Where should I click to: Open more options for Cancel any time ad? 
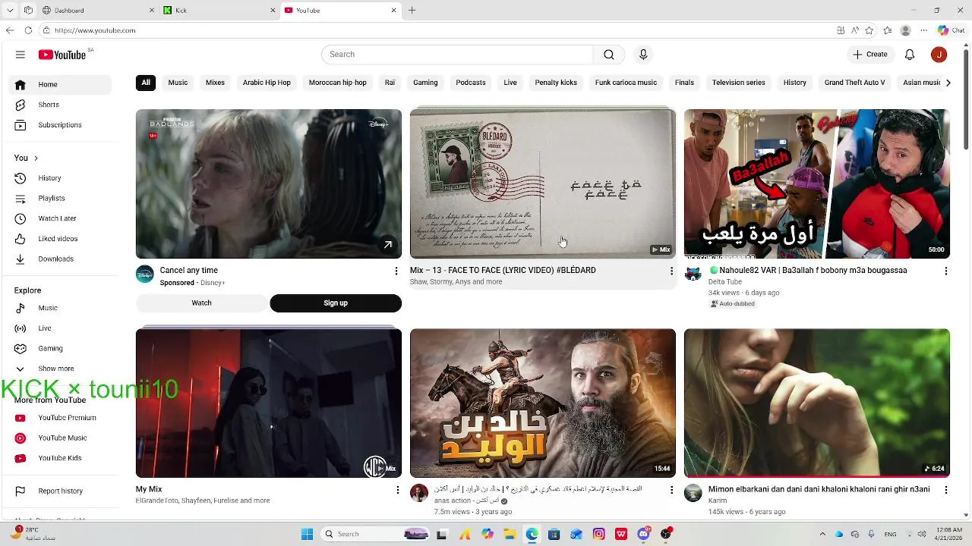(x=396, y=271)
